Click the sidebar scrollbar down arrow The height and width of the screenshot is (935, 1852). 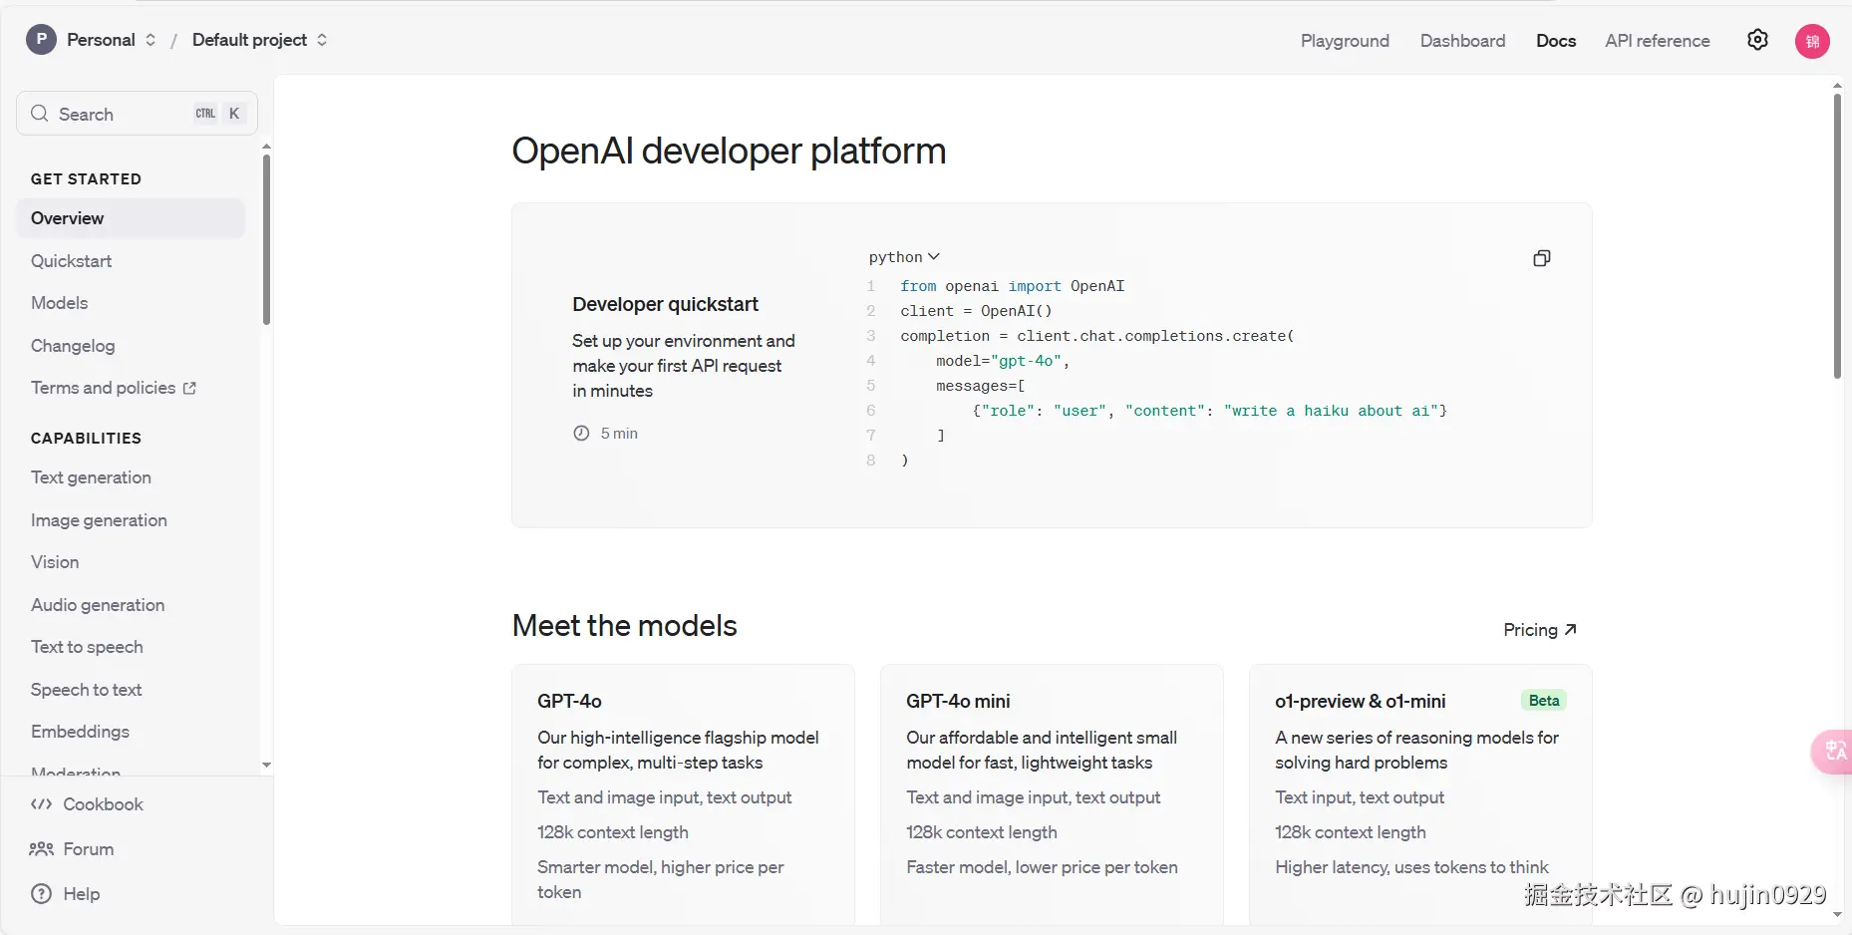pos(266,766)
